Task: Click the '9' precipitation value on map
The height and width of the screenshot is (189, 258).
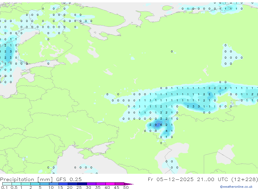Action: click(x=156, y=125)
